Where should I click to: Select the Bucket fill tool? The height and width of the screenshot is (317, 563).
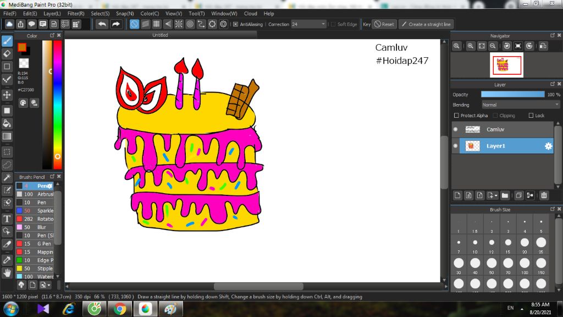tap(7, 123)
